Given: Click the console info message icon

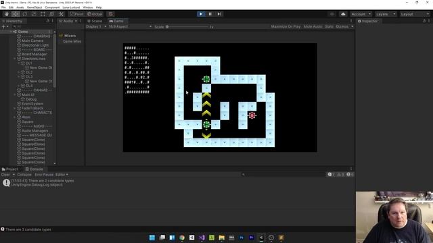Looking at the screenshot, I should tap(6, 183).
